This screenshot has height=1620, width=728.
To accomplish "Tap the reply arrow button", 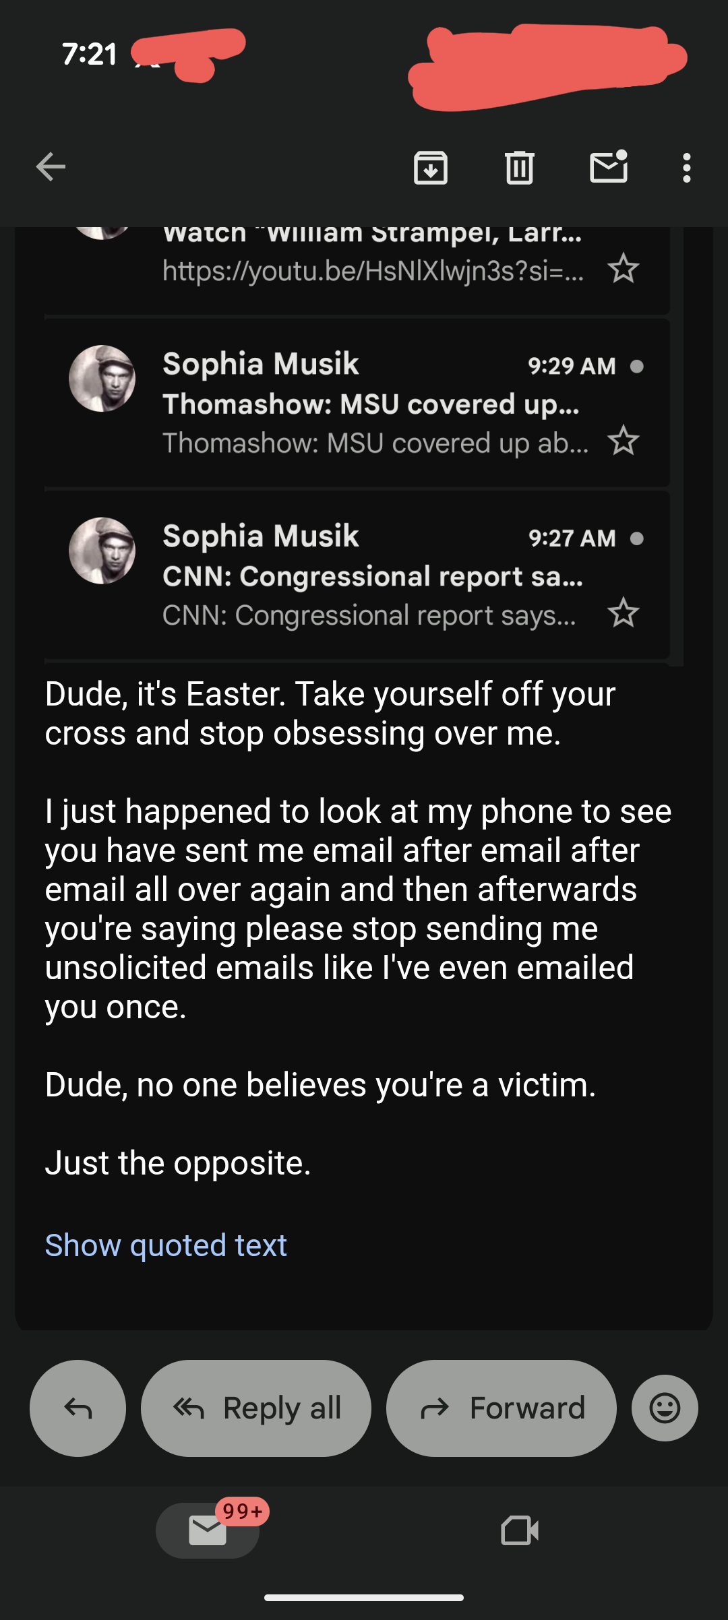I will (x=78, y=1408).
